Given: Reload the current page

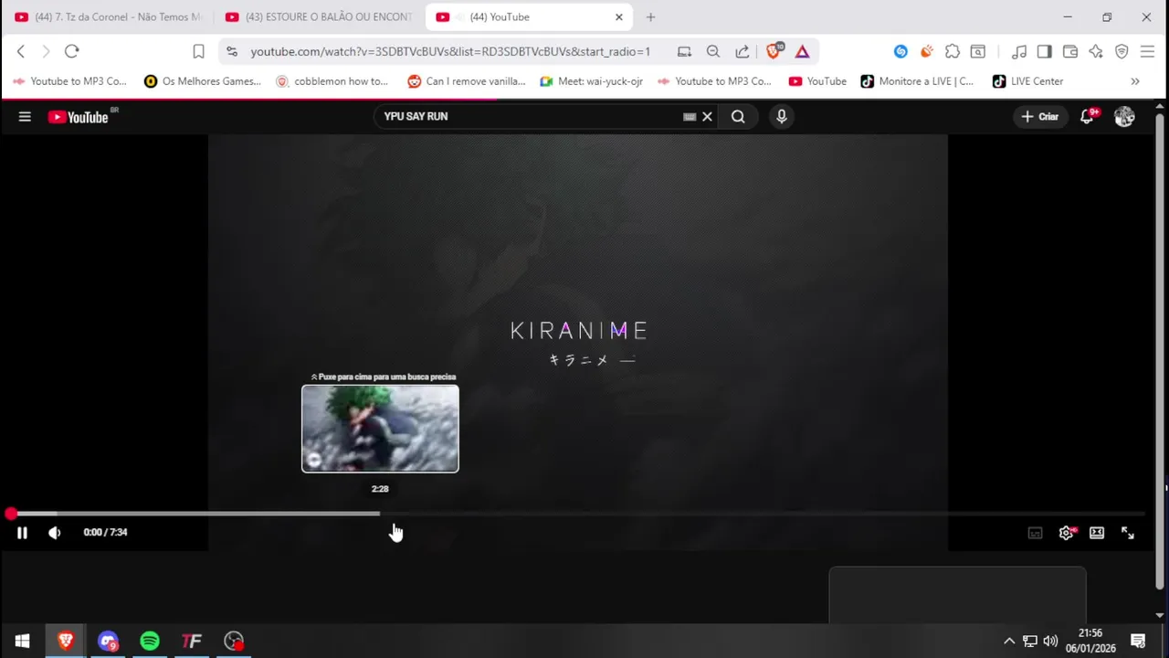Looking at the screenshot, I should coord(72,51).
